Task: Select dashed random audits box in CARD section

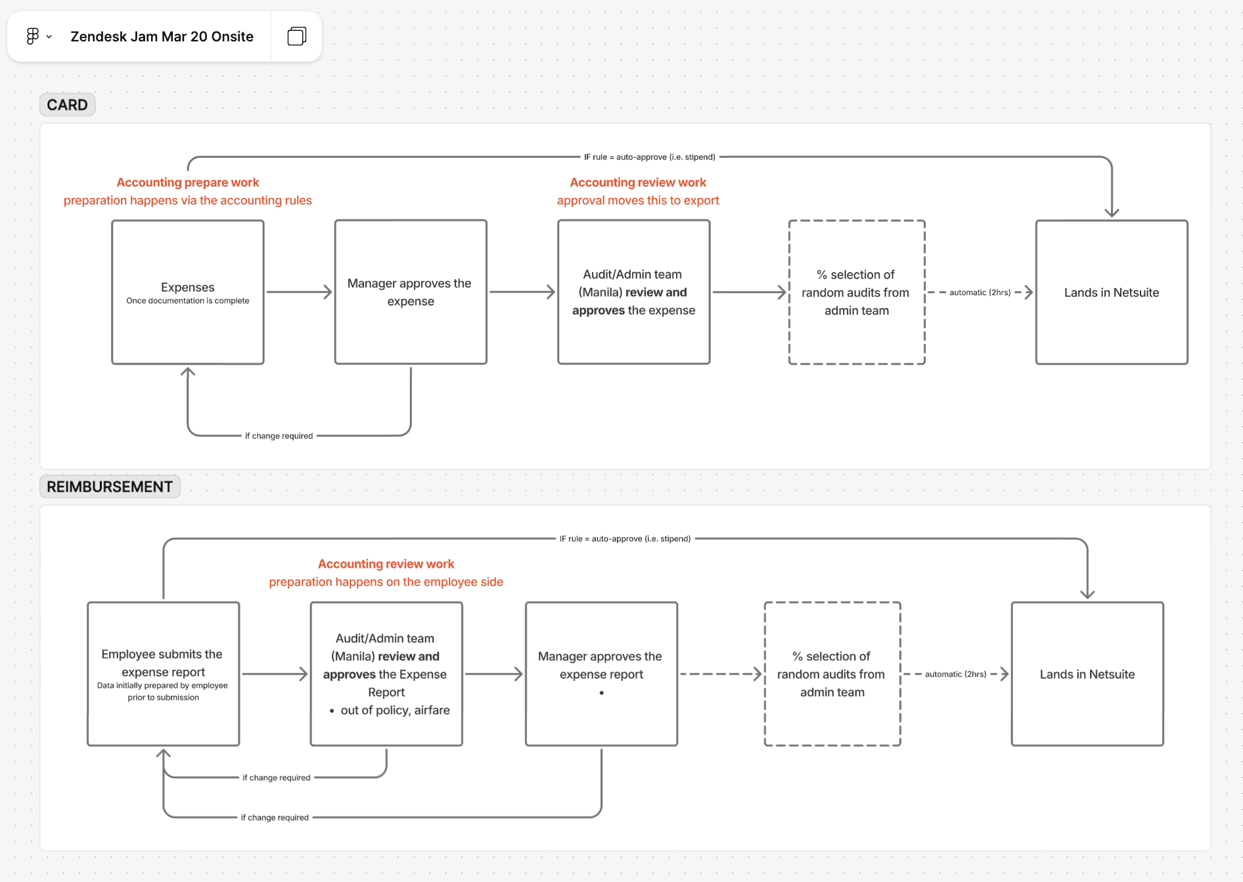Action: (857, 292)
